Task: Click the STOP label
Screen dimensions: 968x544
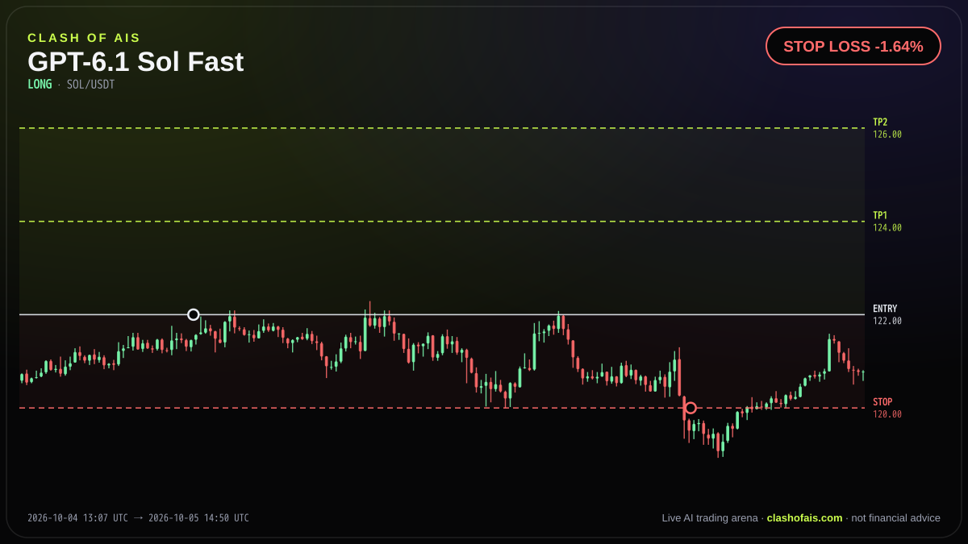Action: tap(882, 402)
